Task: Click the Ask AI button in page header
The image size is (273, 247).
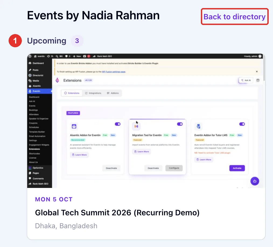Action: click(246, 80)
